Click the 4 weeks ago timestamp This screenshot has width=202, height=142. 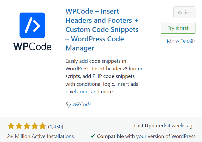(x=182, y=126)
